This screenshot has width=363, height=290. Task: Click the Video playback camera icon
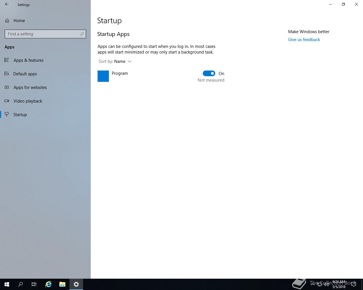pyautogui.click(x=7, y=101)
